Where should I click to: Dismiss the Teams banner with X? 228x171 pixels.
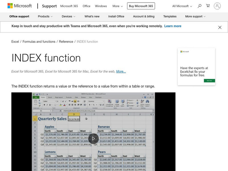tap(220, 27)
